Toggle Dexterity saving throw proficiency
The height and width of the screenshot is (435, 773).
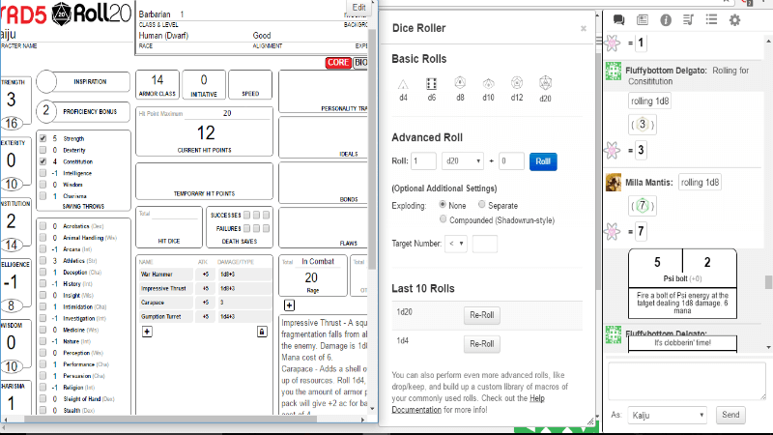pos(43,150)
